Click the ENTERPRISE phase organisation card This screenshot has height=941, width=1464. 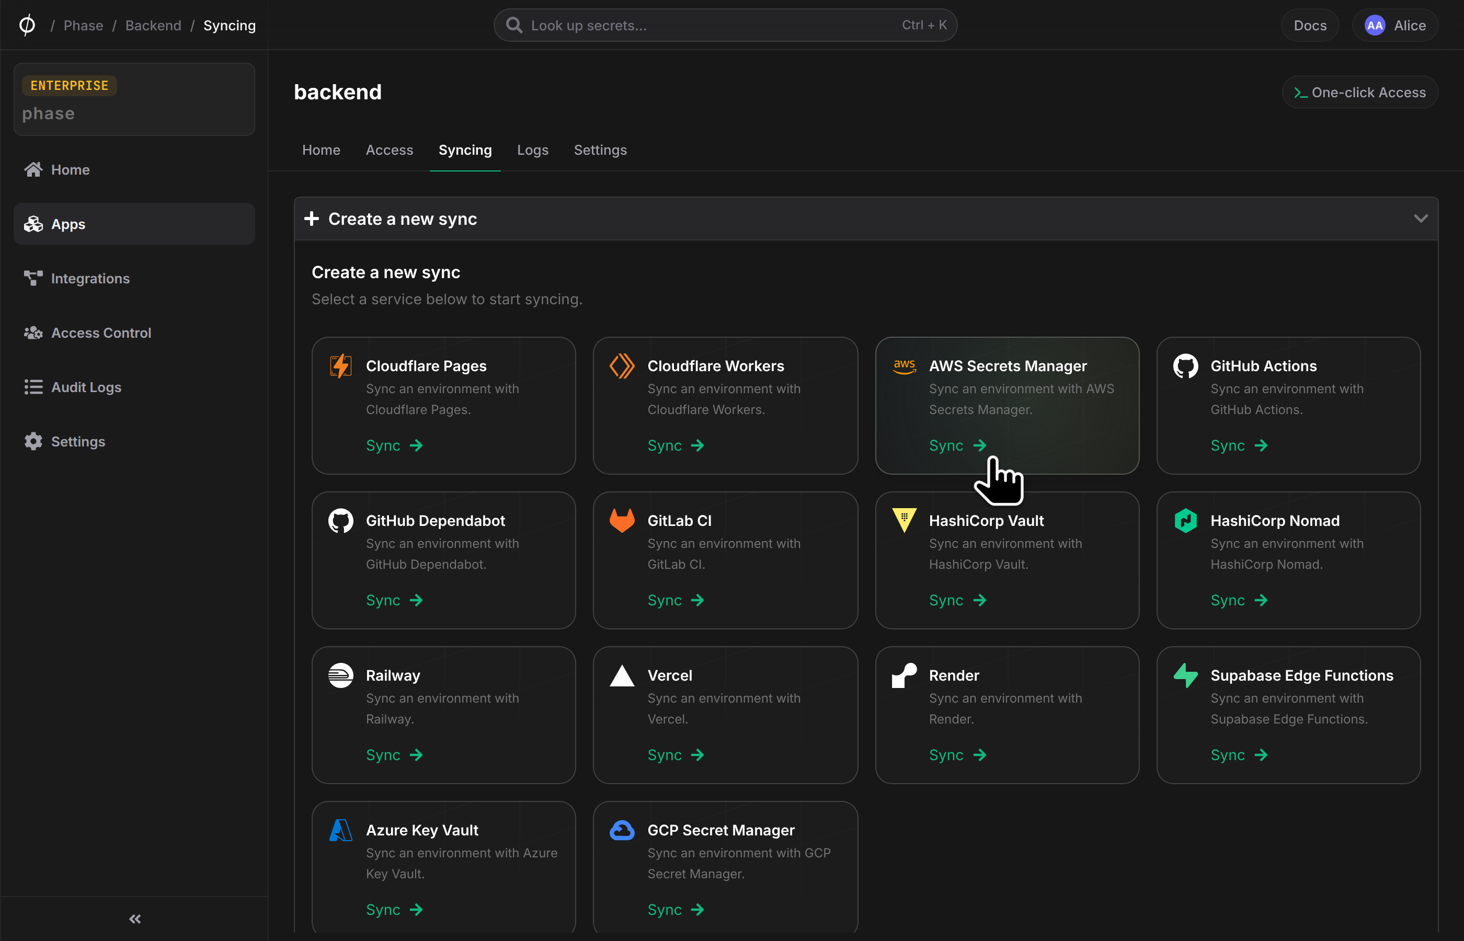[x=134, y=99]
